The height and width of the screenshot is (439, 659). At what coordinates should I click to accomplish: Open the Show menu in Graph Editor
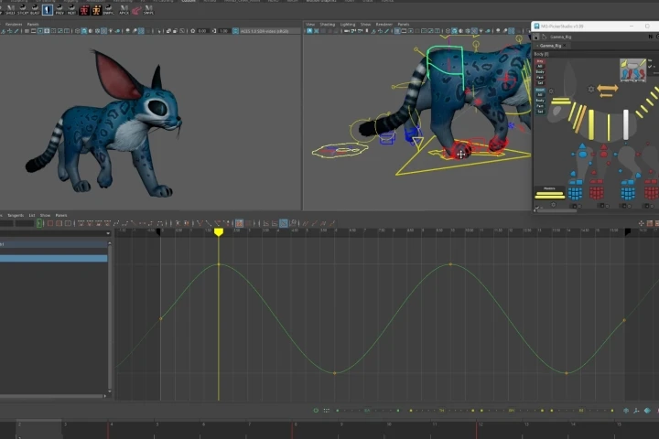(x=45, y=215)
